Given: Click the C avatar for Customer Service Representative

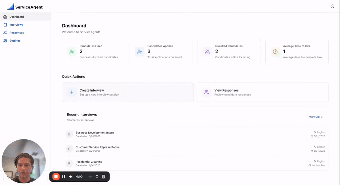Looking at the screenshot, I should coord(69,149).
